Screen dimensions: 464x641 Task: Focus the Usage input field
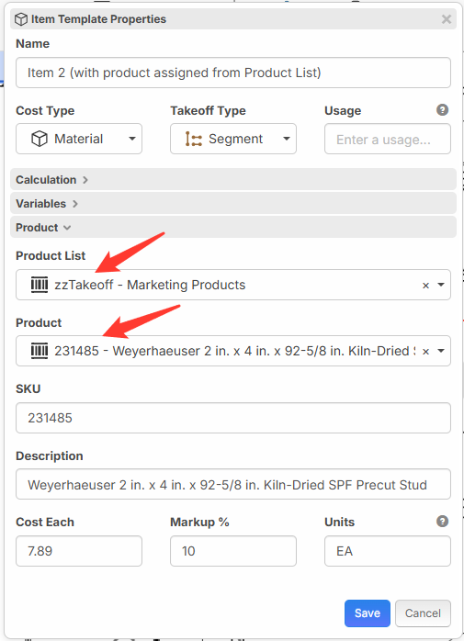pos(388,140)
